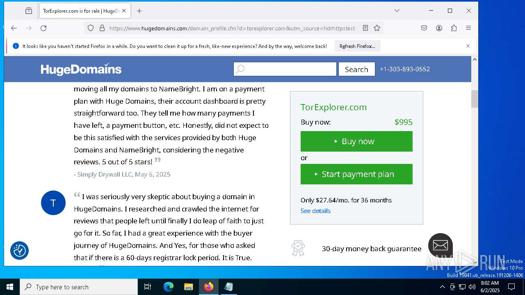The width and height of the screenshot is (525, 295).
Task: Open the email contact chat bubble
Action: (x=441, y=245)
